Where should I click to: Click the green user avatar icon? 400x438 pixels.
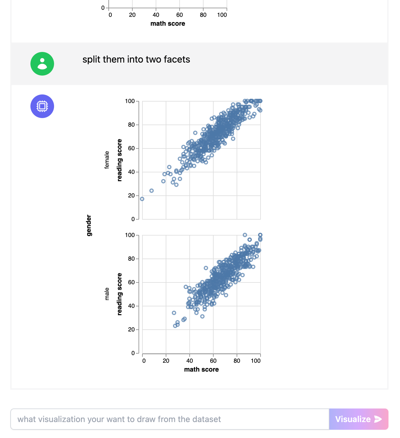(42, 64)
